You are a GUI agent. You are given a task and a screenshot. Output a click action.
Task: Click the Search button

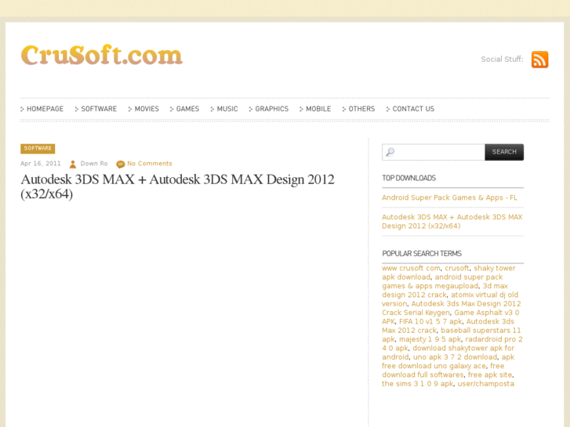click(x=504, y=152)
